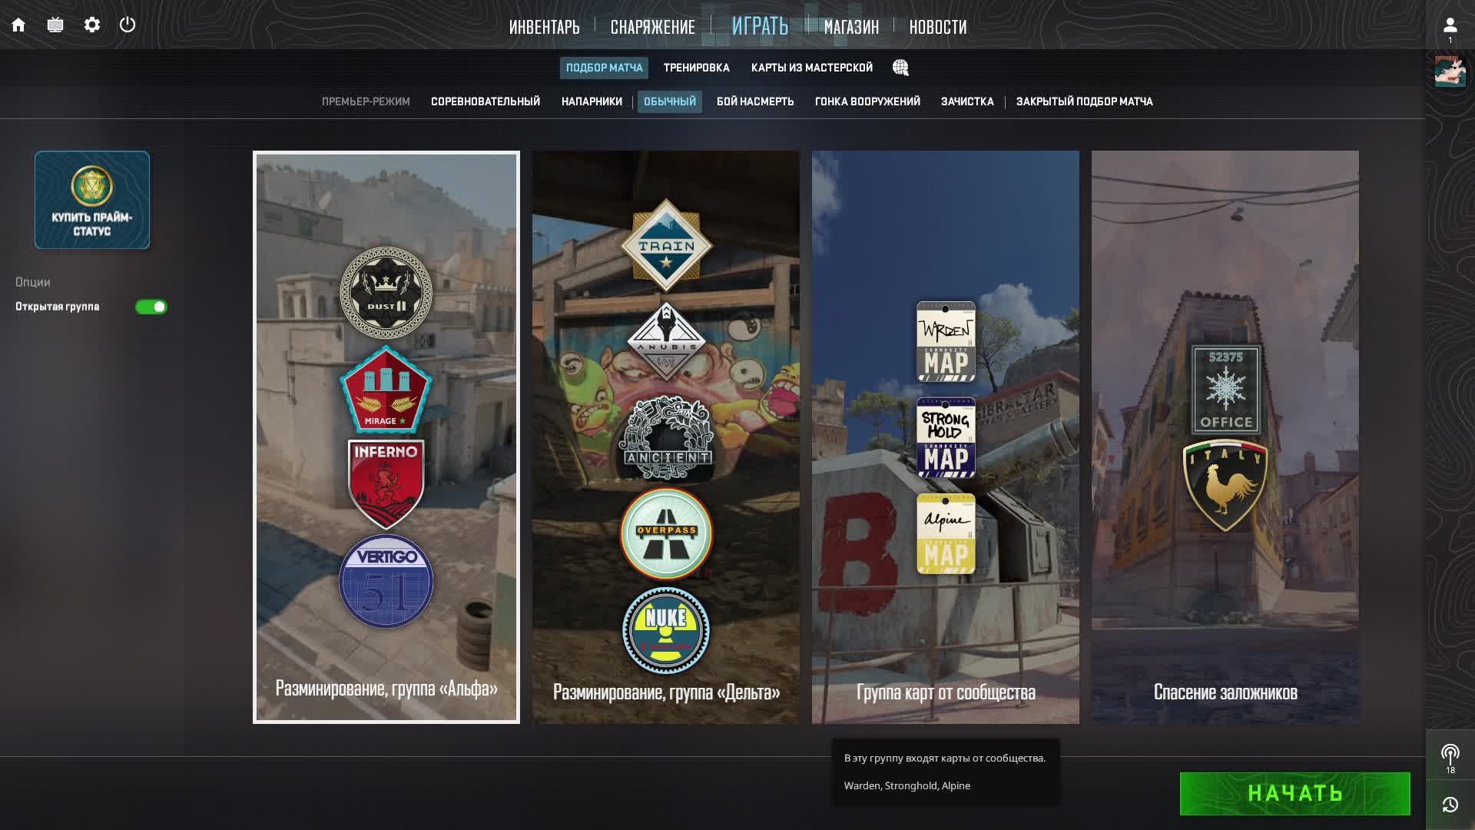This screenshot has height=830, width=1475.
Task: Switch to the Магазин tab
Action: coord(851,27)
